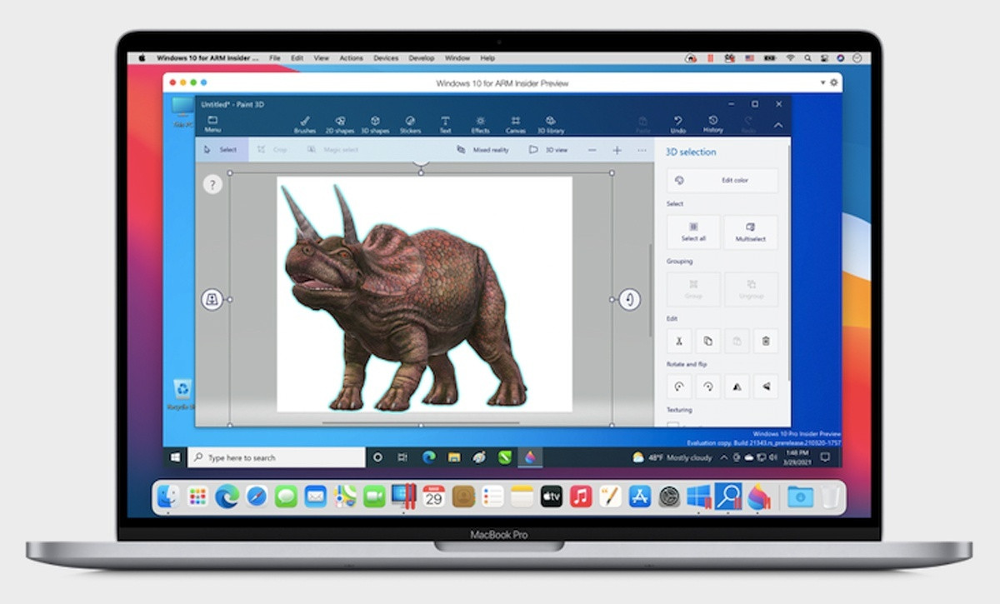Open Windows Task View
The image size is (1000, 604).
[x=402, y=457]
